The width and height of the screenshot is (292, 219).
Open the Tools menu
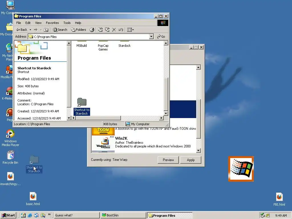coord(67,23)
